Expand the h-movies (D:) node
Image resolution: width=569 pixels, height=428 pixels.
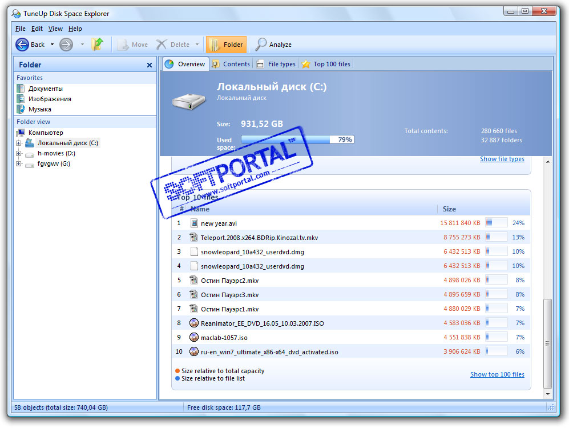[x=18, y=153]
